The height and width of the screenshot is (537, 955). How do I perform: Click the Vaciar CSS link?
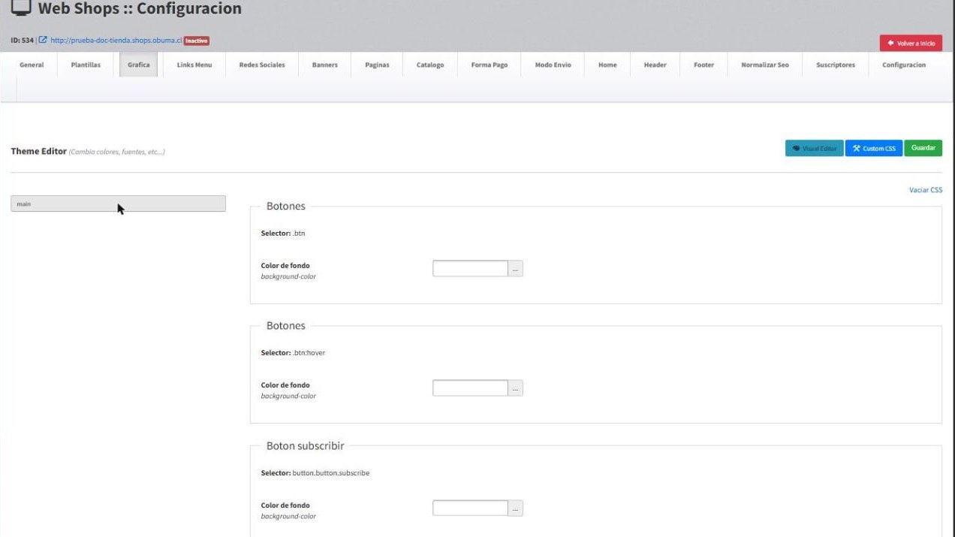(926, 190)
